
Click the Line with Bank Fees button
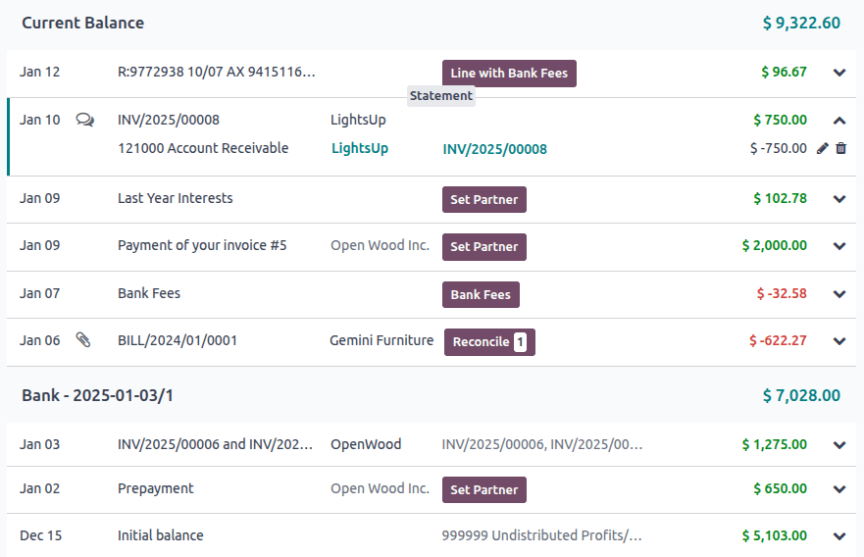pyautogui.click(x=509, y=74)
